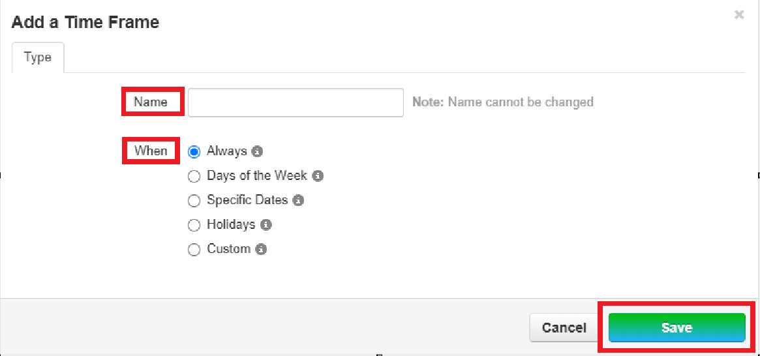Click the info icon beside Days of the Week
This screenshot has width=760, height=356.
point(318,176)
